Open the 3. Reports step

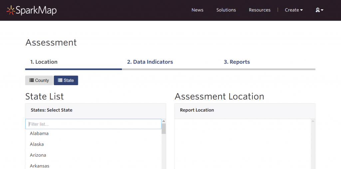(237, 62)
